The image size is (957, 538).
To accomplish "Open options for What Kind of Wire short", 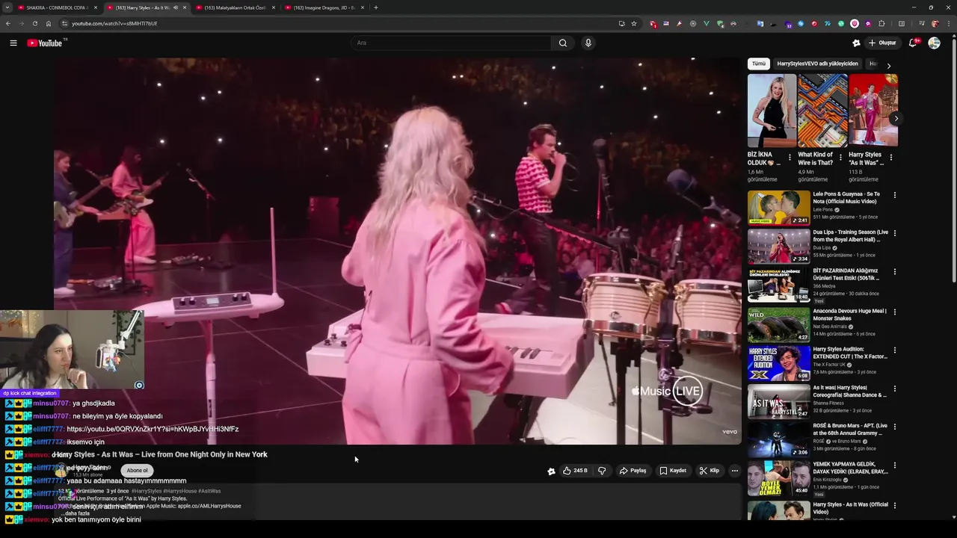I will [x=840, y=158].
